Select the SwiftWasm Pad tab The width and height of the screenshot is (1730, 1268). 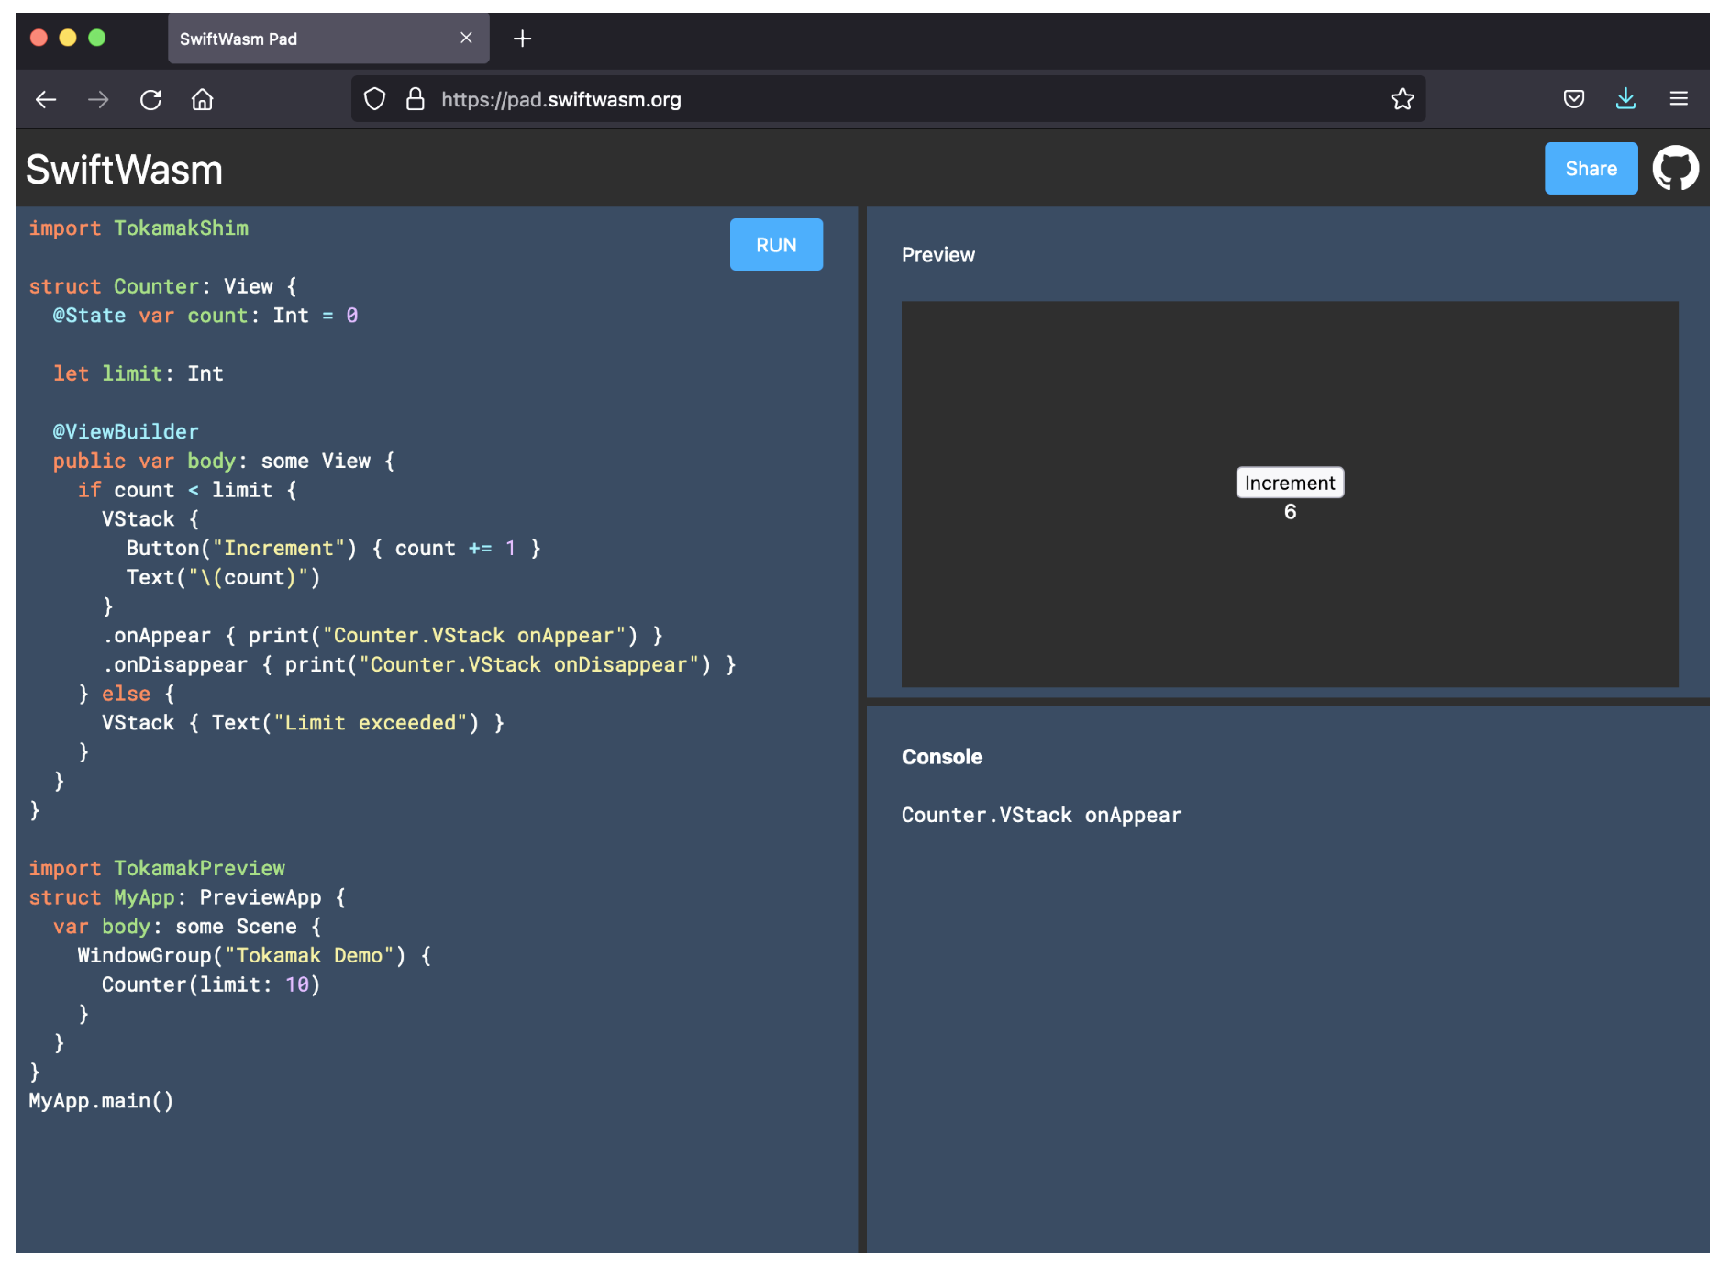[328, 39]
